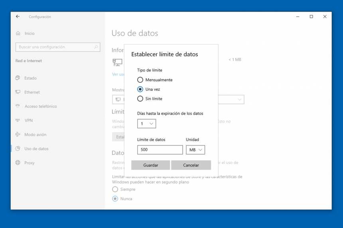This screenshot has width=343, height=228.
Task: Click the Acceso telefónico icon
Action: click(18, 106)
